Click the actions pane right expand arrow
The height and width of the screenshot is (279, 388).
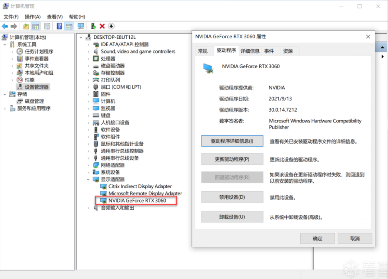383,57
